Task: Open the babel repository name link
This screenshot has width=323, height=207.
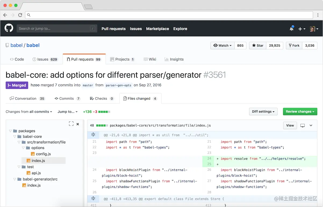Action: pyautogui.click(x=33, y=45)
